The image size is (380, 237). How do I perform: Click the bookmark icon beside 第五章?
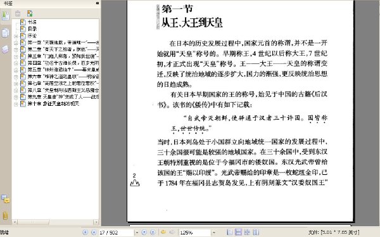click(x=23, y=70)
